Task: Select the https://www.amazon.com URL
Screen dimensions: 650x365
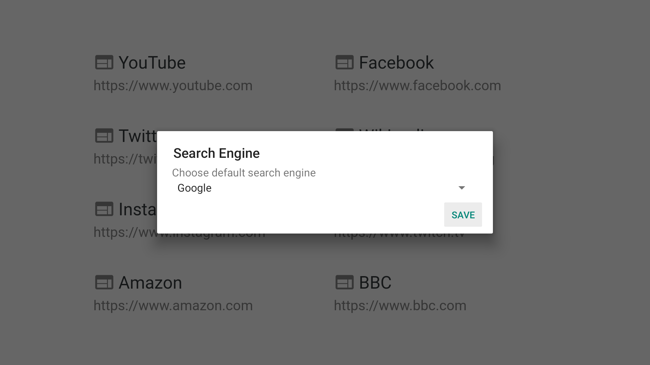Action: [x=173, y=306]
